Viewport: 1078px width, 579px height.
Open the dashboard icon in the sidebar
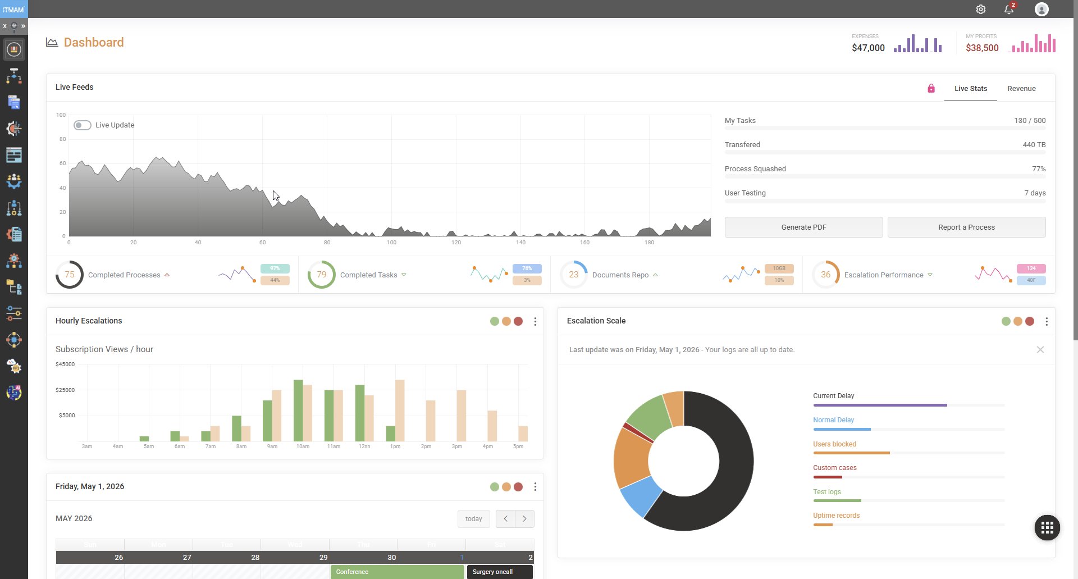coord(14,49)
